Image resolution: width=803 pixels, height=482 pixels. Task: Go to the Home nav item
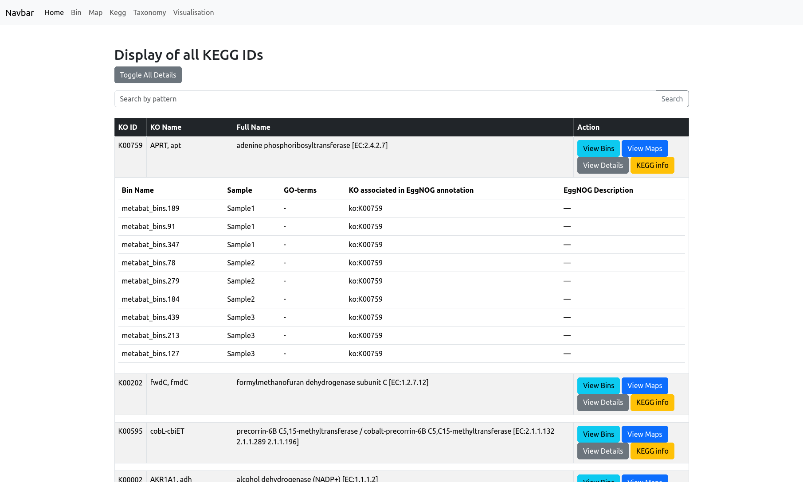click(54, 12)
